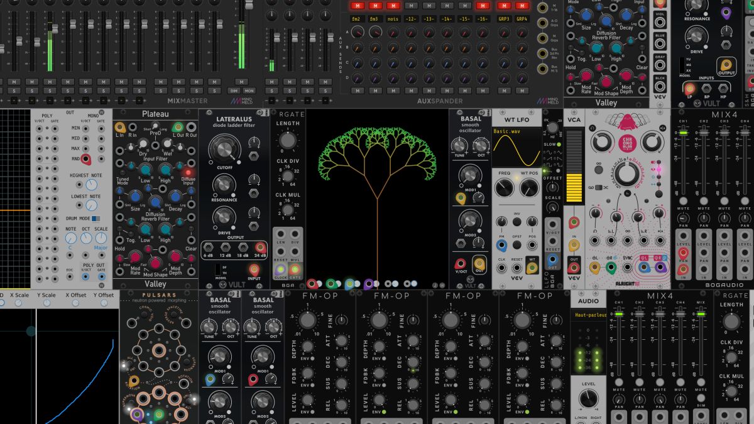Click the fm3 channel label in AuxSpander
The height and width of the screenshot is (424, 754).
click(374, 19)
